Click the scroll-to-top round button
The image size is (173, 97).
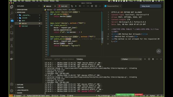click(x=159, y=51)
